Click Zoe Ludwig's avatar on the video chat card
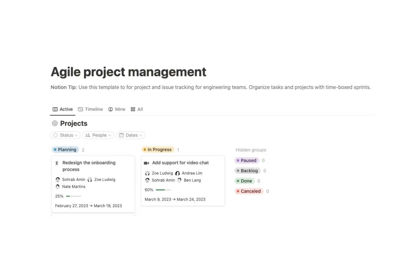Screen dimensions: 403x269 pyautogui.click(x=147, y=173)
